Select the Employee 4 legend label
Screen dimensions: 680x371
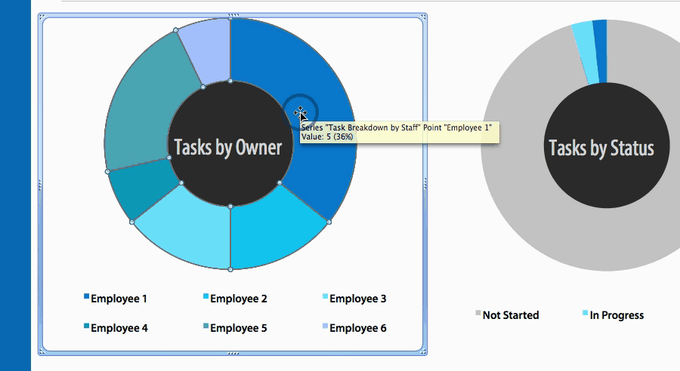click(119, 328)
